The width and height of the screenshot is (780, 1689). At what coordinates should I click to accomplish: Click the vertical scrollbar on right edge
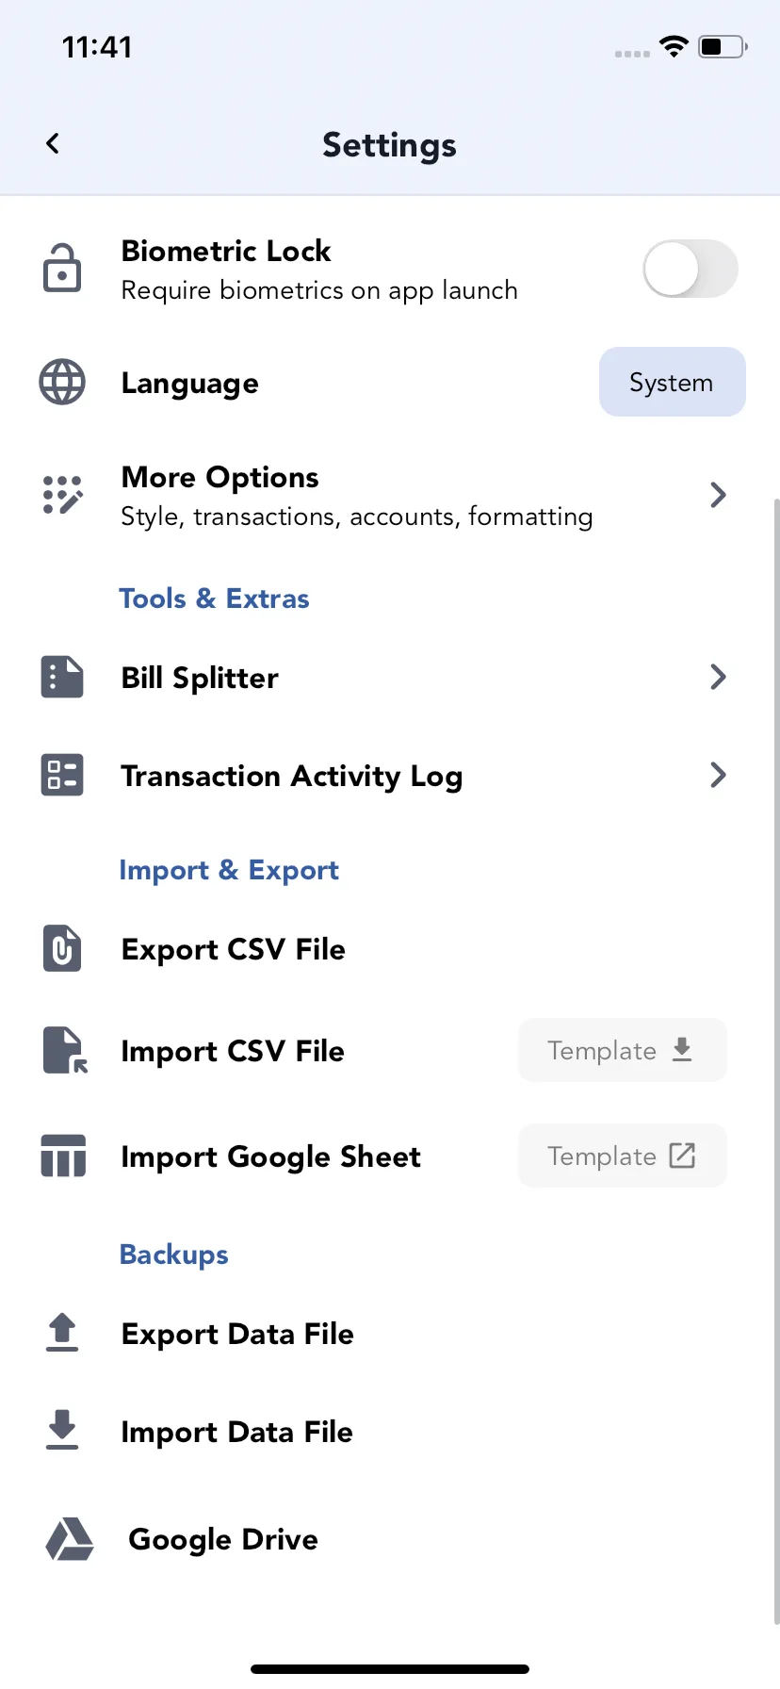pyautogui.click(x=776, y=1060)
